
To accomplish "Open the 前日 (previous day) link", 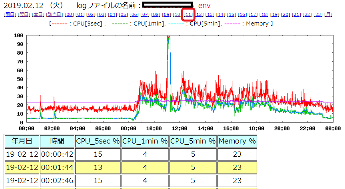I will (10, 14).
